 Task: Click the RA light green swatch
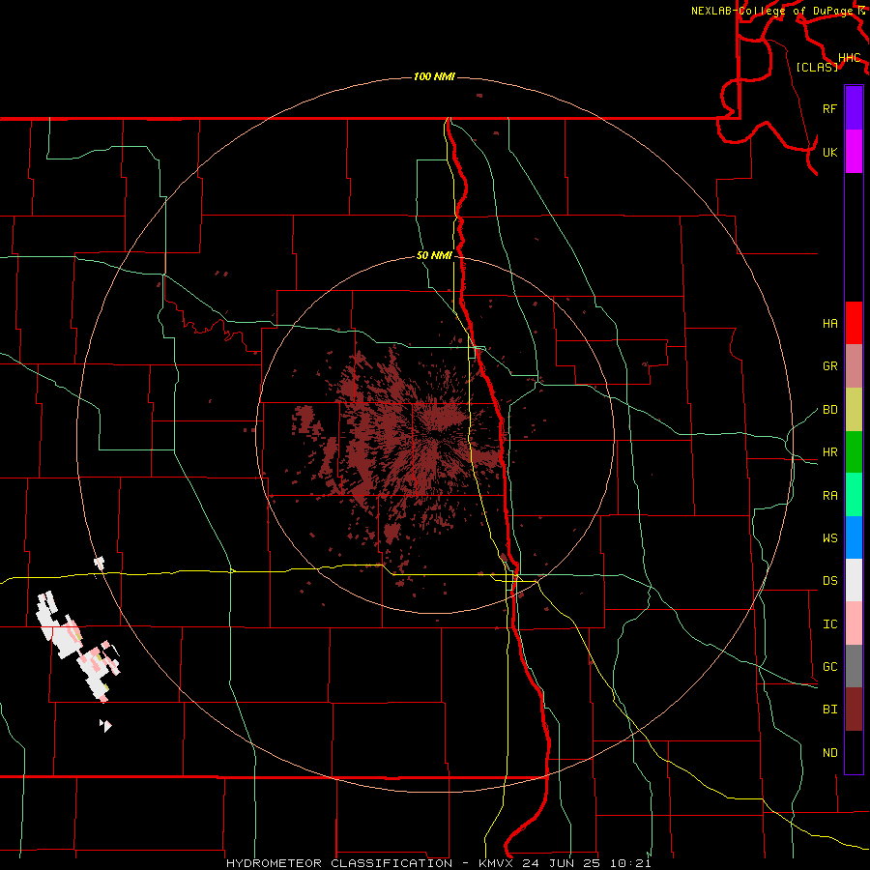[x=854, y=495]
